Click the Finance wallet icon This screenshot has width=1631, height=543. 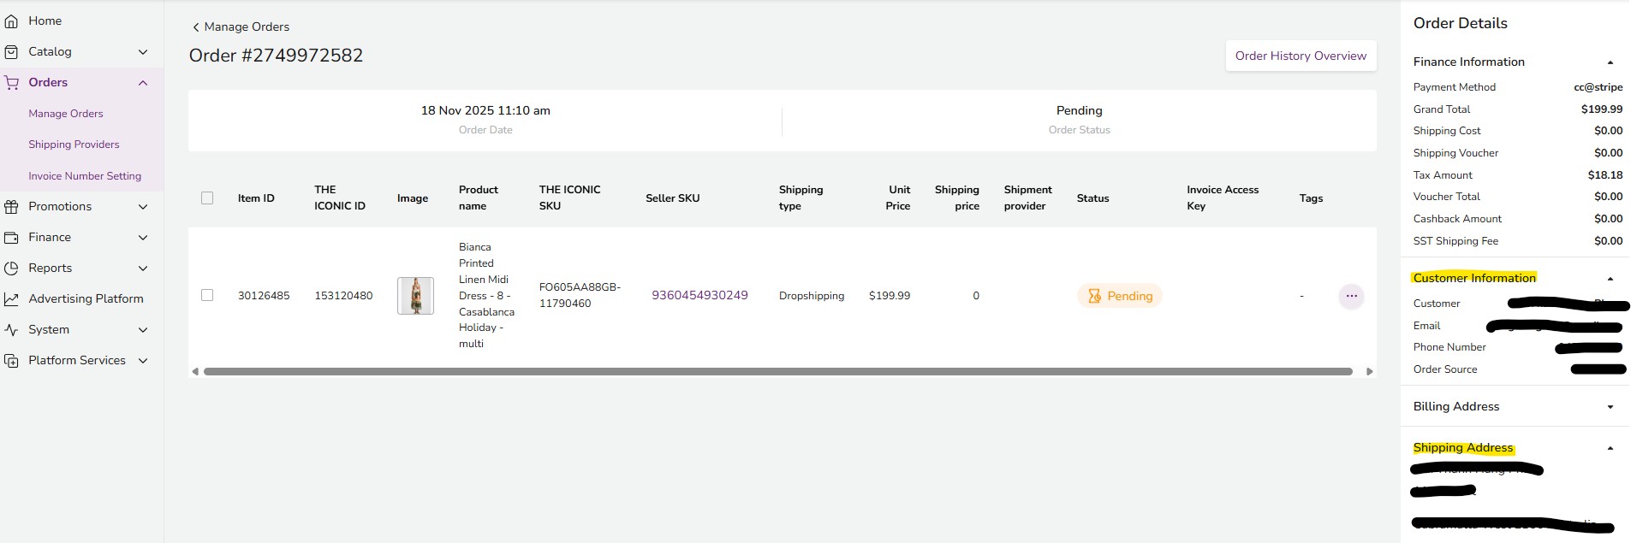coord(11,238)
